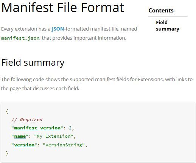The width and height of the screenshot is (196, 163).
Task: Click the paragraph about supported manifest fields
Action: pos(97,84)
